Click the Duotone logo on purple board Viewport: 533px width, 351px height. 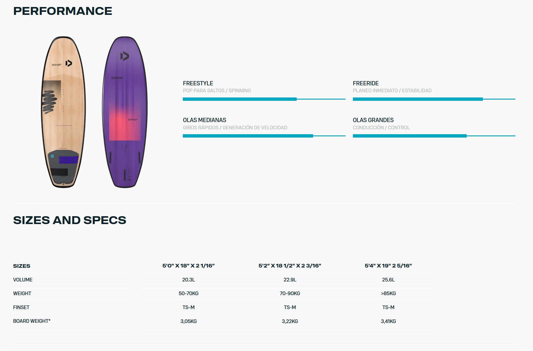click(x=124, y=56)
